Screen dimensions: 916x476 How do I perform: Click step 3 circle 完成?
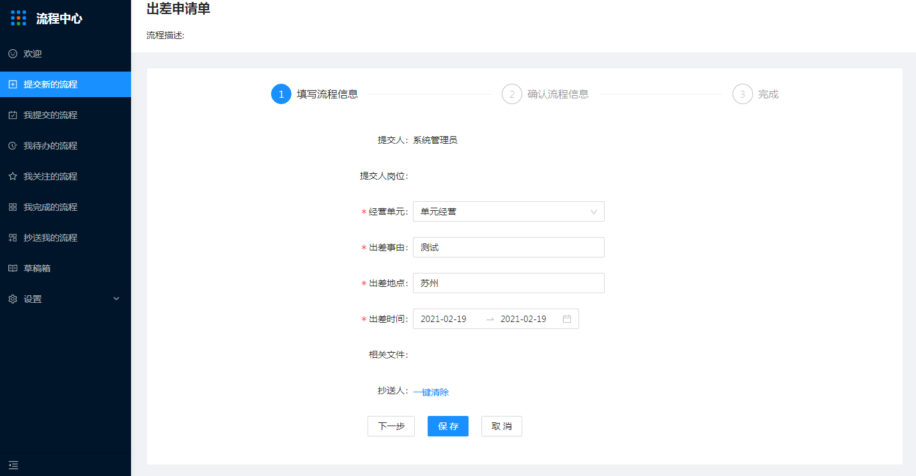point(743,94)
